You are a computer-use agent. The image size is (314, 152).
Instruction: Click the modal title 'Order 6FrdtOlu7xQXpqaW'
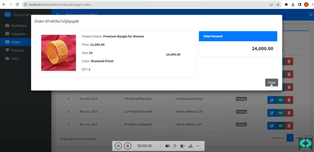click(56, 21)
